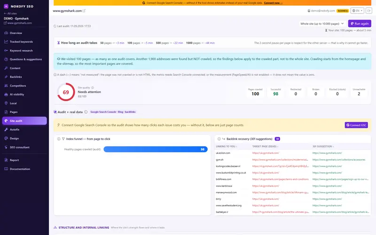Click the Nokofy SEO logo icon

[x=6, y=6]
